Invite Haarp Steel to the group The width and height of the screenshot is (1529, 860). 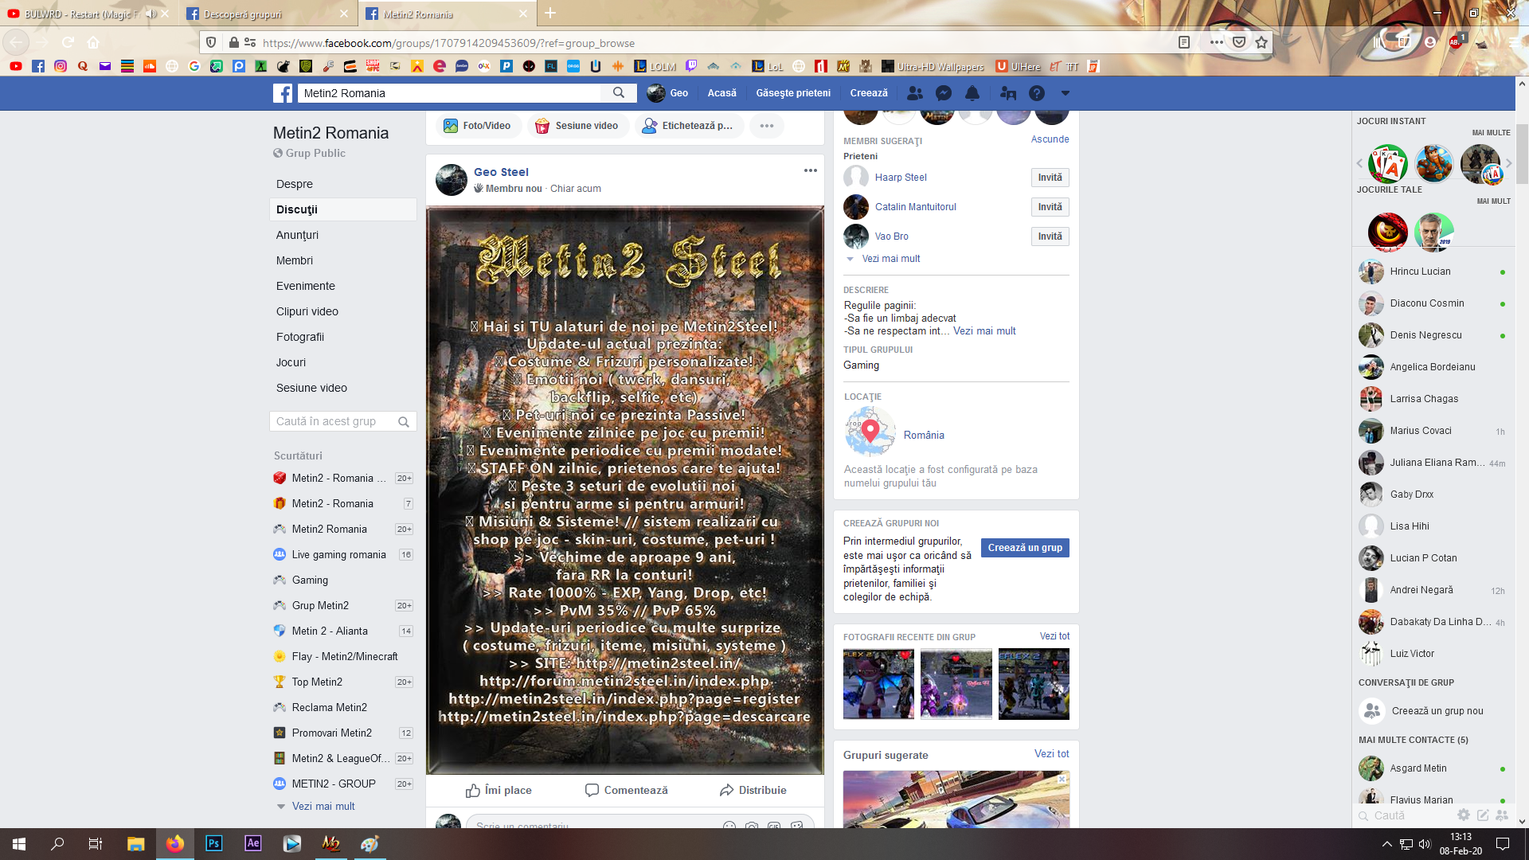click(1050, 178)
